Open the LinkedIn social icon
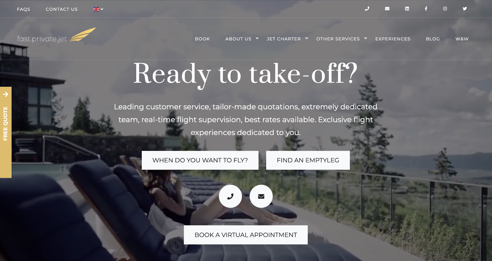 pyautogui.click(x=407, y=9)
